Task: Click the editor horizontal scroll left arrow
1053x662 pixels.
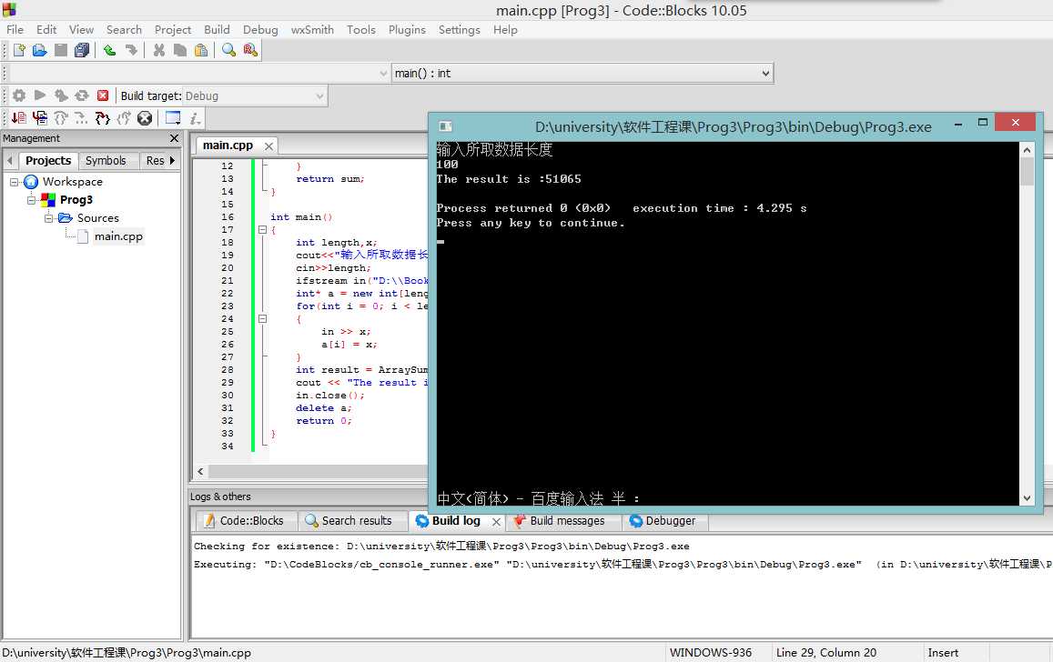Action: [200, 472]
